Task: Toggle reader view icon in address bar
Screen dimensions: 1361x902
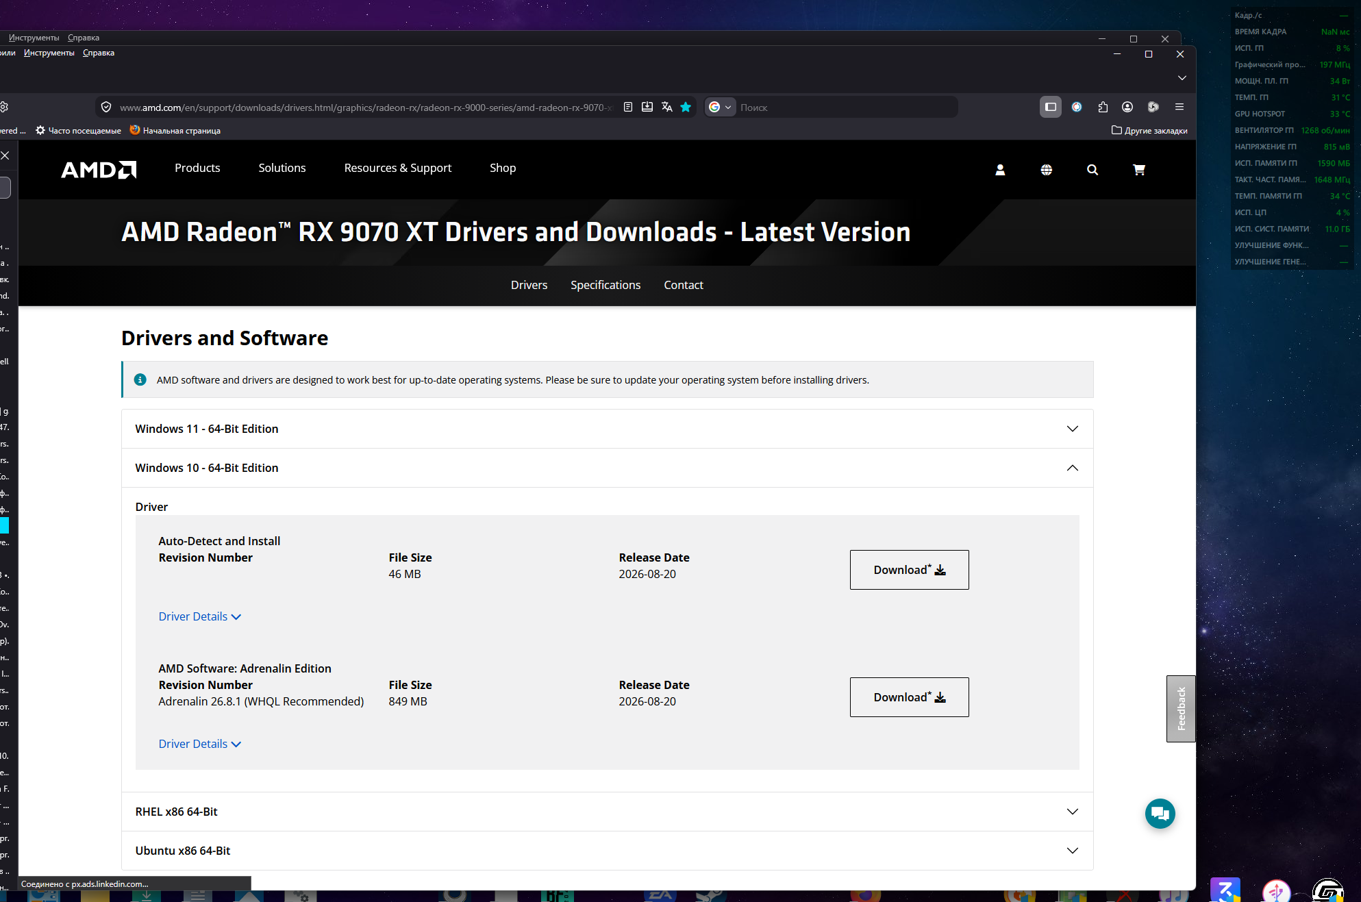Action: [x=627, y=107]
